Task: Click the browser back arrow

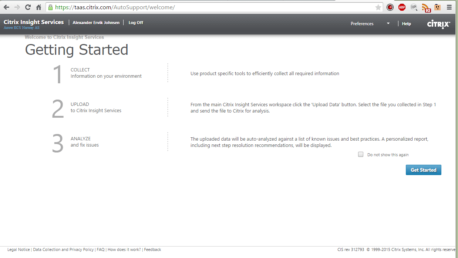Action: pos(6,7)
